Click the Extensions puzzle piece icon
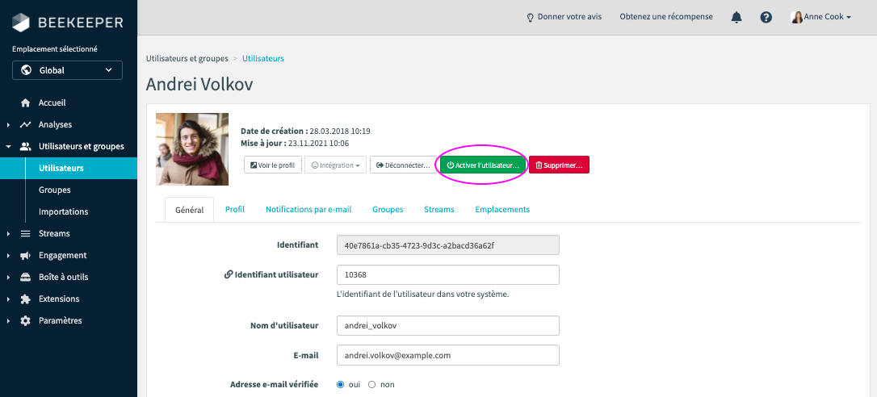Image resolution: width=877 pixels, height=397 pixels. 25,299
